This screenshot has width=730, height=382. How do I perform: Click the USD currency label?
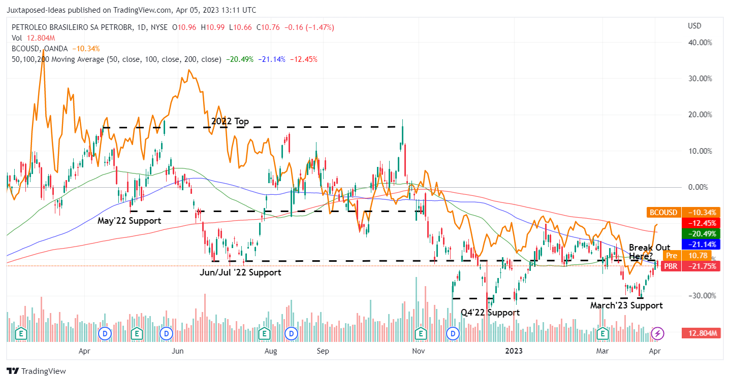point(694,26)
